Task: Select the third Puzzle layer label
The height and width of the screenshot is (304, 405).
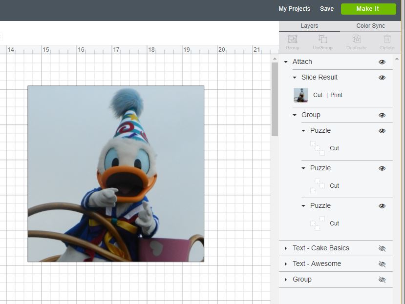Action: click(x=320, y=205)
